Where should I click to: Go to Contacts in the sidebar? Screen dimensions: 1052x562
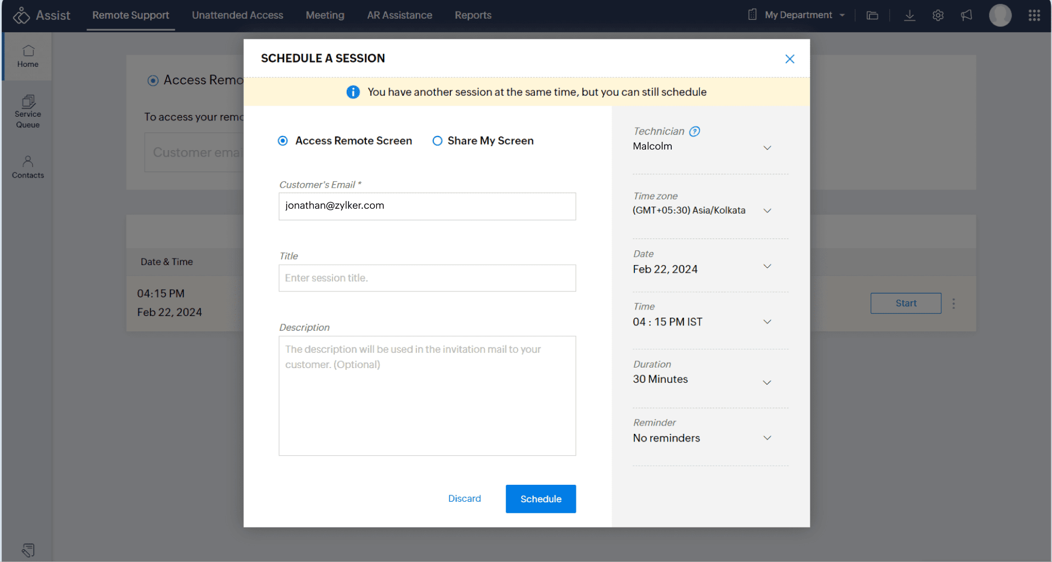(x=28, y=167)
